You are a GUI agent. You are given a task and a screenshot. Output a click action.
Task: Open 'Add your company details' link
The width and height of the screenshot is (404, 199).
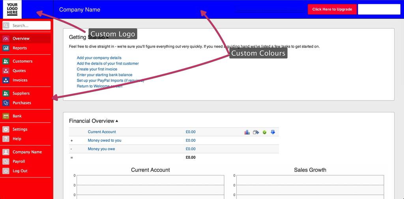[99, 58]
